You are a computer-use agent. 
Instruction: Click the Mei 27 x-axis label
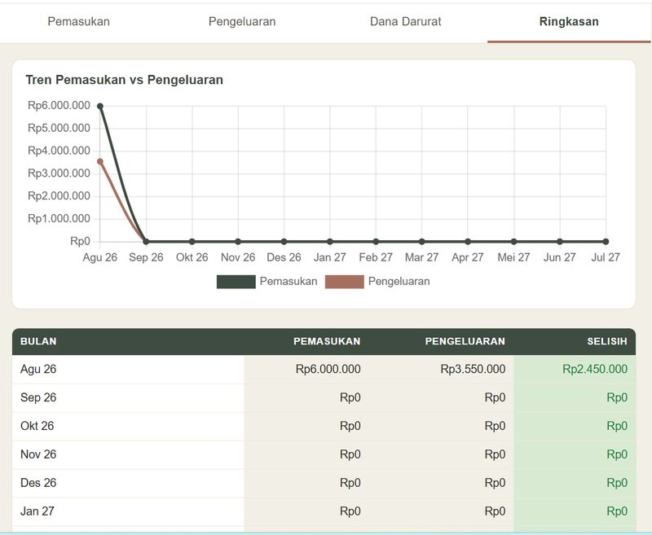[x=513, y=257]
